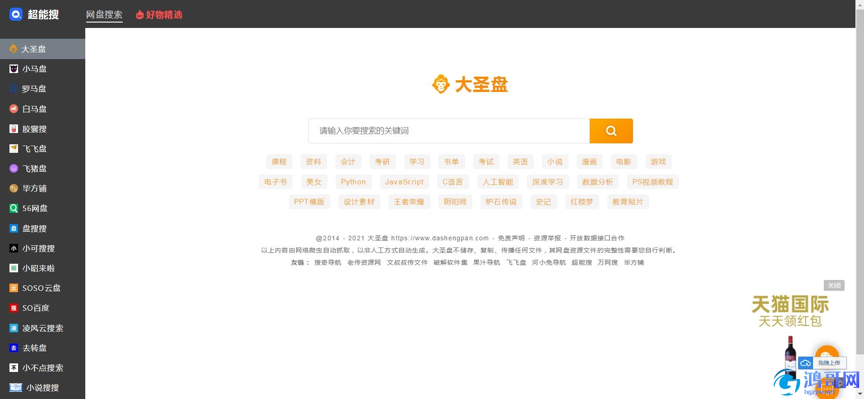Click the 炉石传说 keyword tag

(x=501, y=202)
